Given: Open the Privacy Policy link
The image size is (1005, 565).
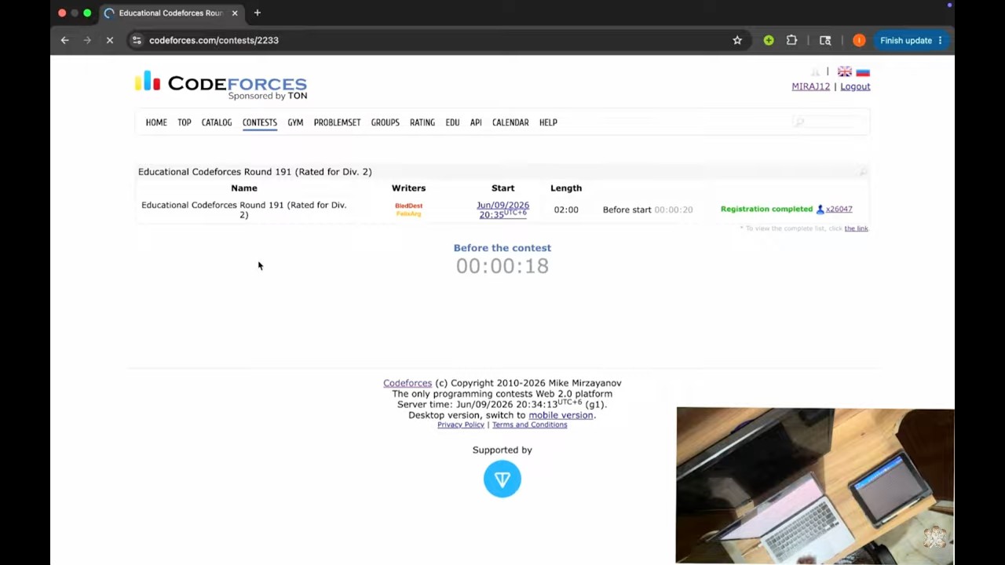Looking at the screenshot, I should 461,425.
